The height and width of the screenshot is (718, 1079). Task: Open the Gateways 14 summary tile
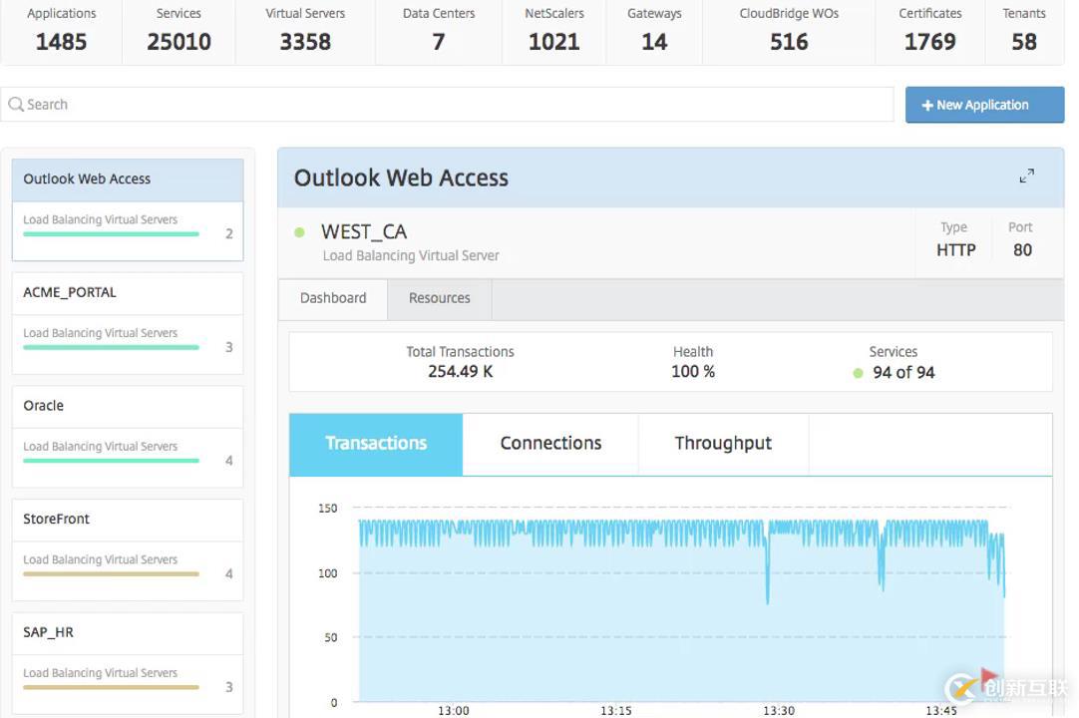coord(654,31)
